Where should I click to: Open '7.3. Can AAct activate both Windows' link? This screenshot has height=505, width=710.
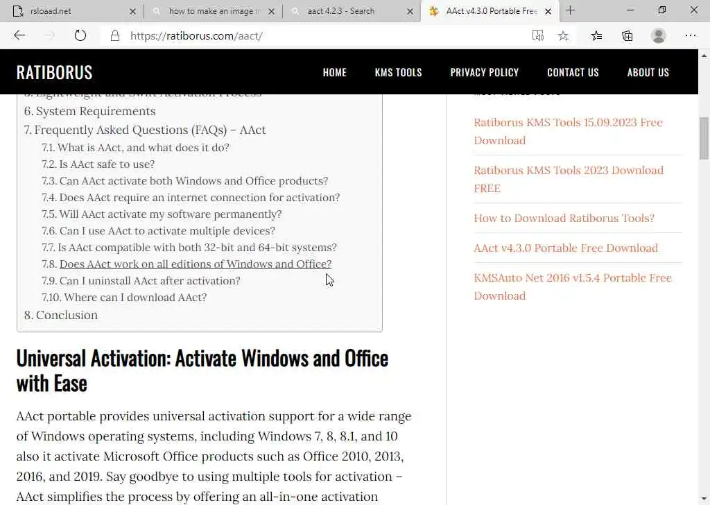pyautogui.click(x=184, y=181)
